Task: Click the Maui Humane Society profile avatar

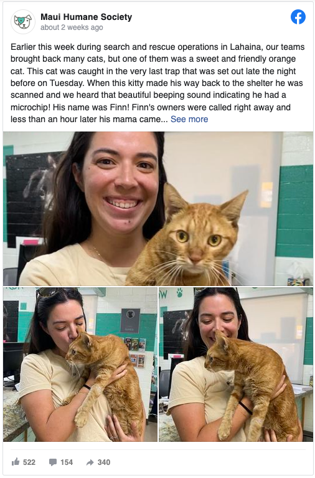Action: coord(23,22)
